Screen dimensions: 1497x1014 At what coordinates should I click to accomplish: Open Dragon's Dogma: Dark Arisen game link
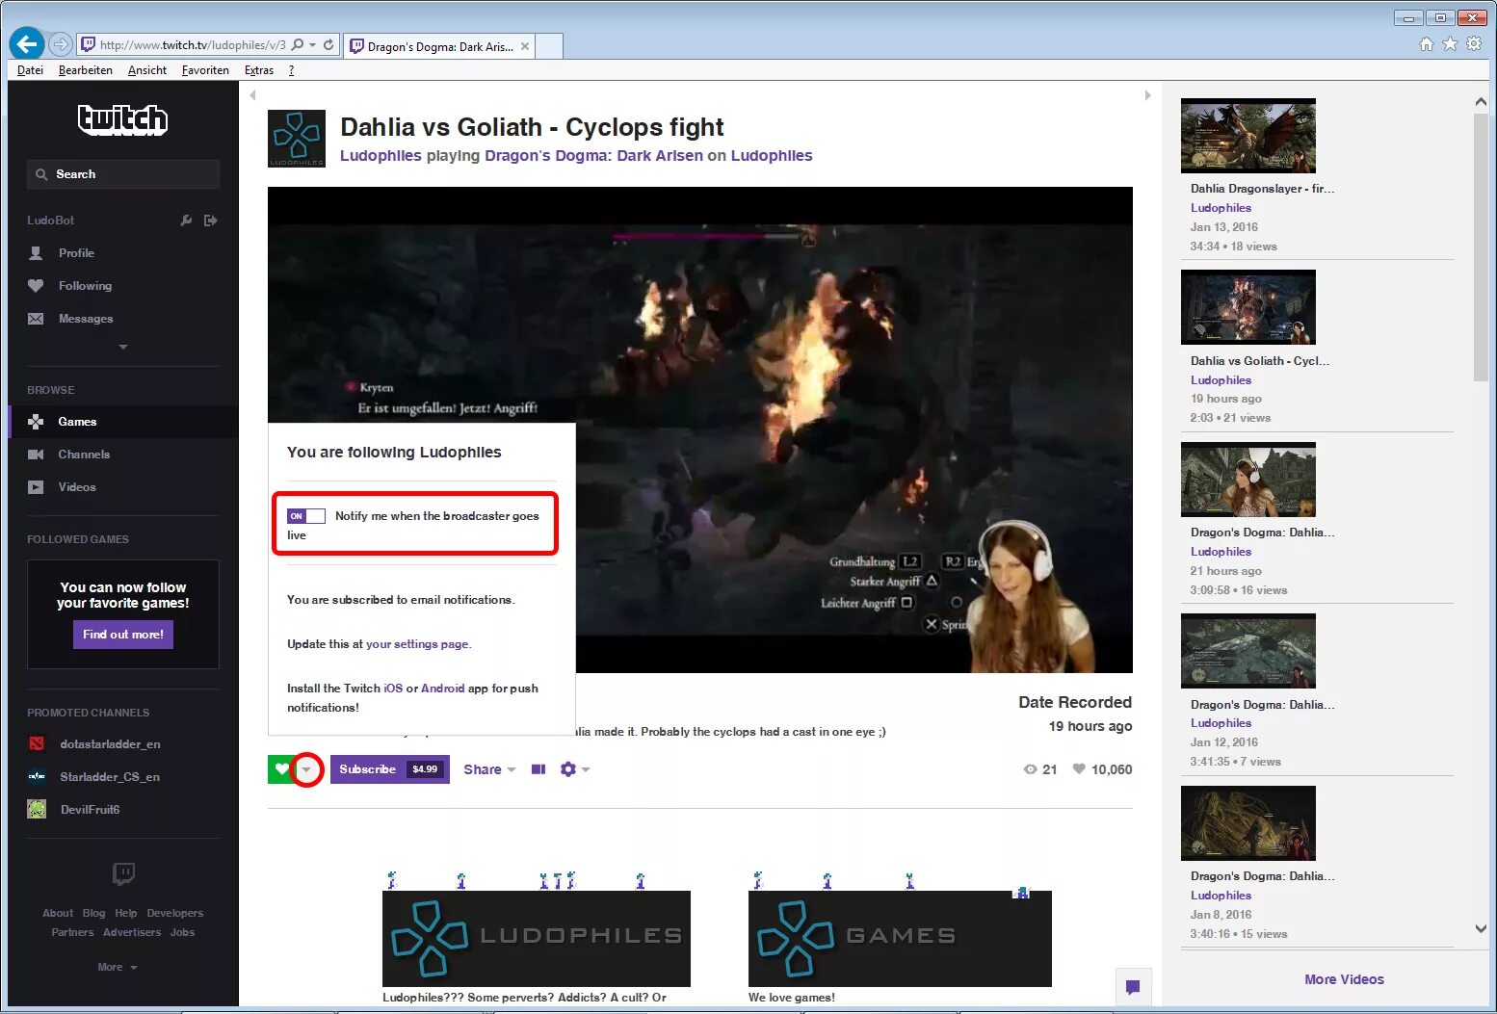point(593,156)
